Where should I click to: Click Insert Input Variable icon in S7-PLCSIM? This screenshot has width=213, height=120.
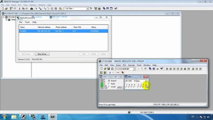click(x=167, y=69)
